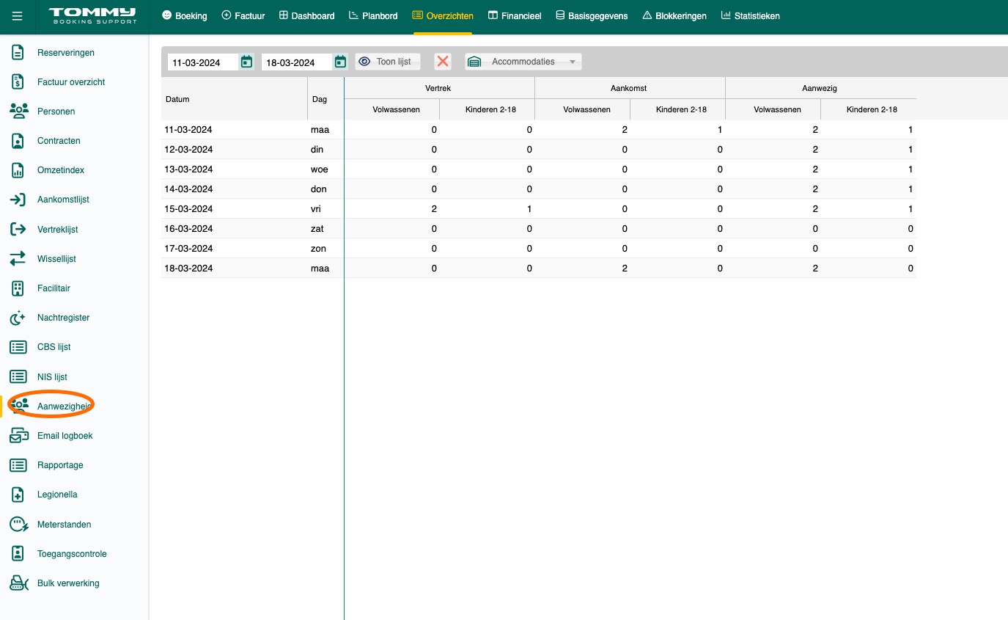
Task: Open the Financieel menu
Action: [515, 15]
